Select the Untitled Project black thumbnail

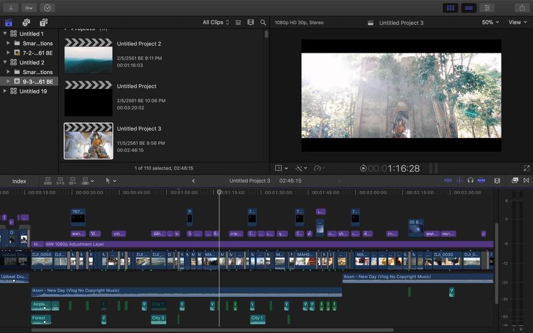point(88,98)
